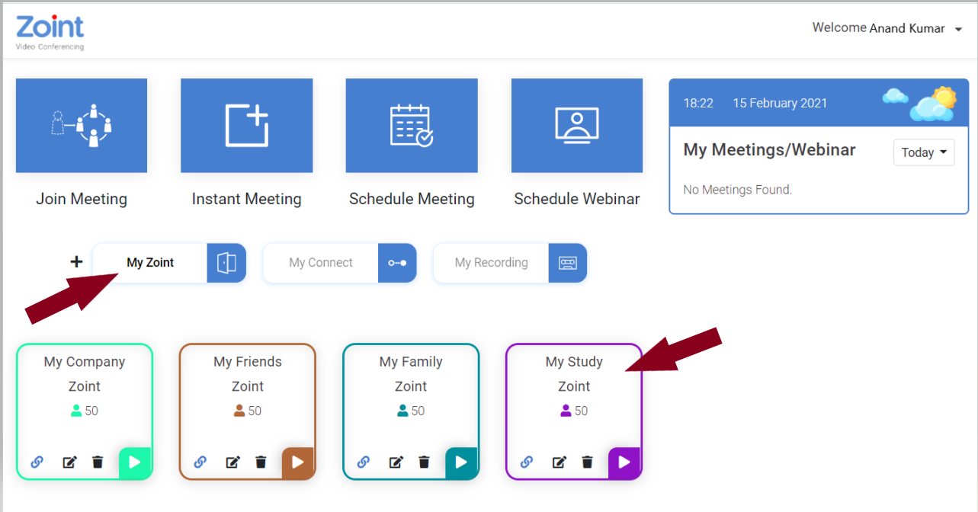
Task: Click the key icon beside My Connect
Action: coord(396,263)
